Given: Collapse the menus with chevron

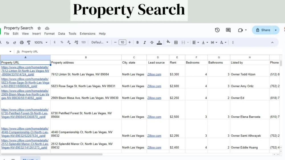Looking at the screenshot, I should coord(272,43).
